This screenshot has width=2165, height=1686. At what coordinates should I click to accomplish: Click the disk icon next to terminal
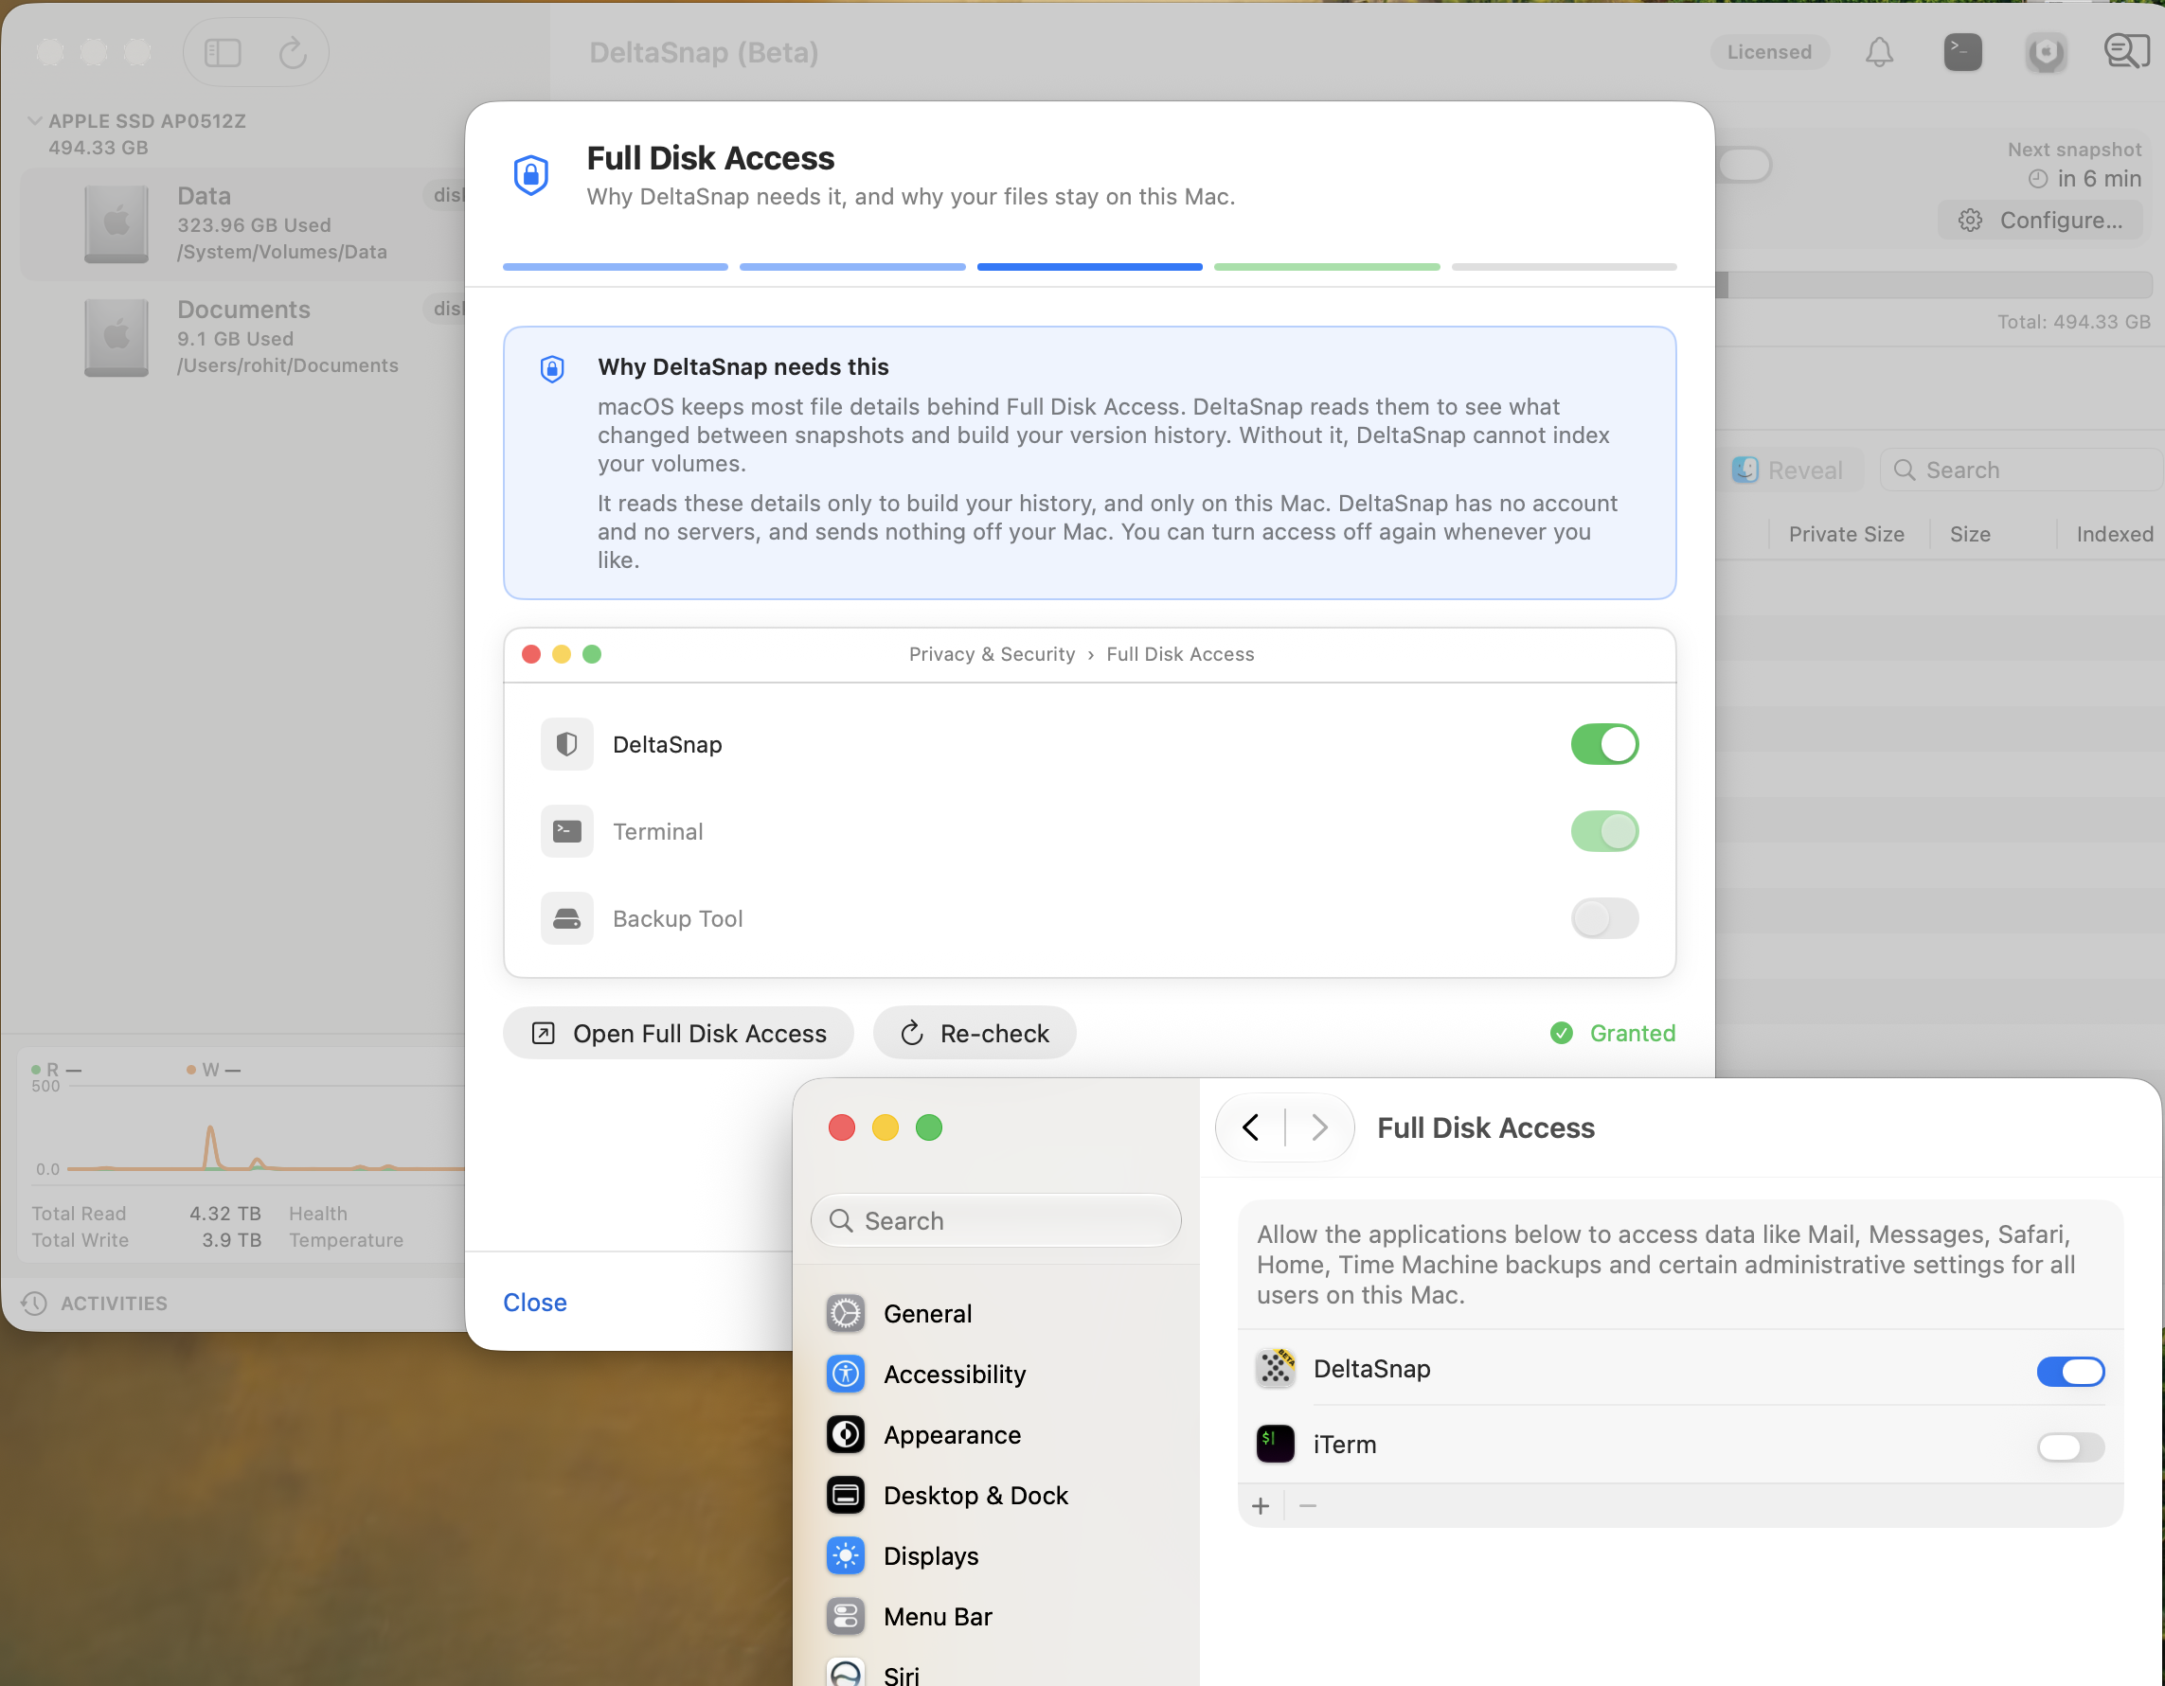(x=2045, y=51)
